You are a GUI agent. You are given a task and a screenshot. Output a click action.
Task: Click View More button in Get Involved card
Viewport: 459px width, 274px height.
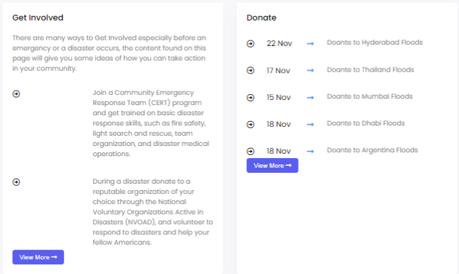38,257
